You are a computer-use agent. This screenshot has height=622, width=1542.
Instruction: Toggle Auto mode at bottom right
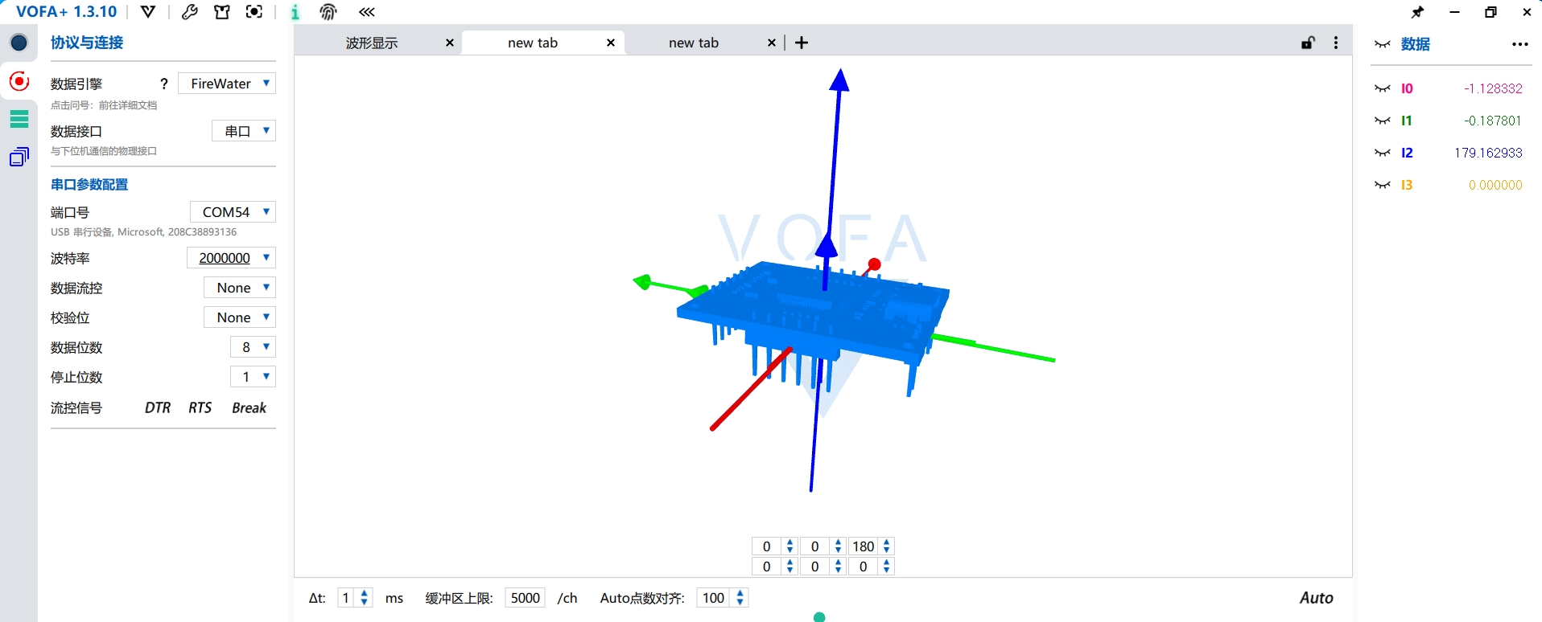pyautogui.click(x=1316, y=598)
